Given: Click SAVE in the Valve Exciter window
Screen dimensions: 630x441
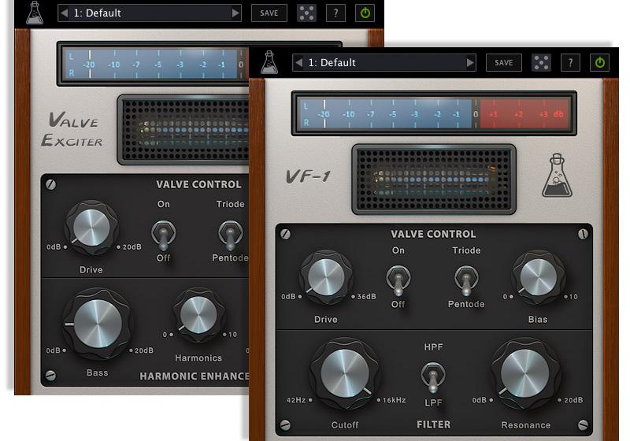Looking at the screenshot, I should point(269,13).
